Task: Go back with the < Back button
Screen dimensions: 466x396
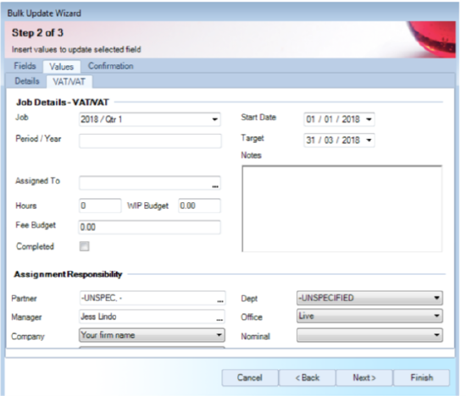Action: coord(308,377)
